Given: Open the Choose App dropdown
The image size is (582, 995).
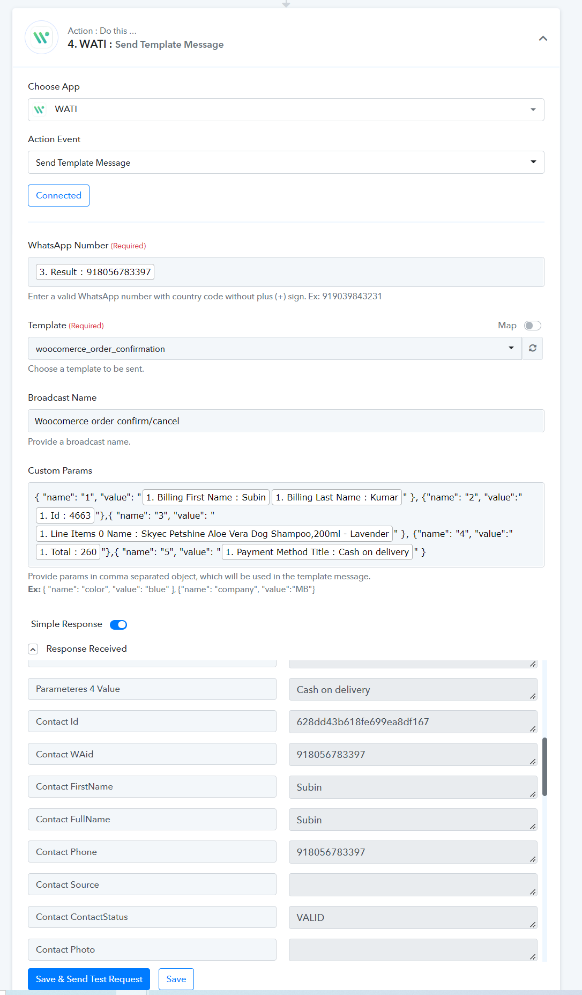Looking at the screenshot, I should point(286,109).
